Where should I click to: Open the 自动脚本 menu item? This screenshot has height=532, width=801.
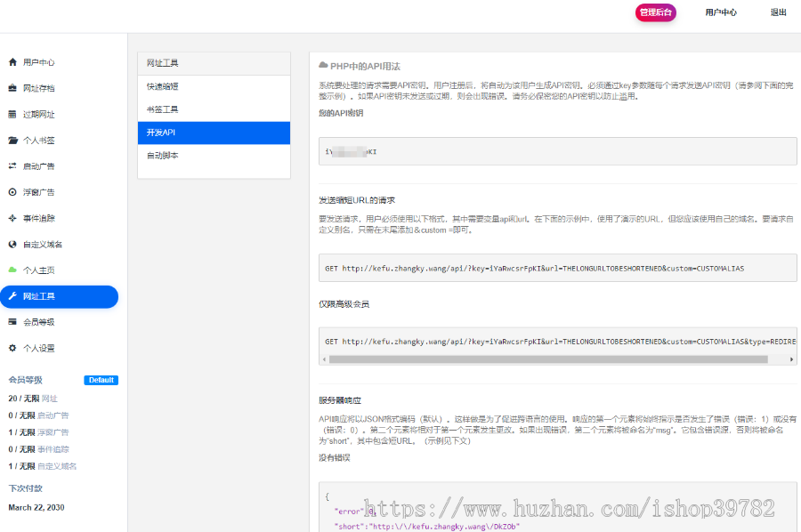coord(163,156)
